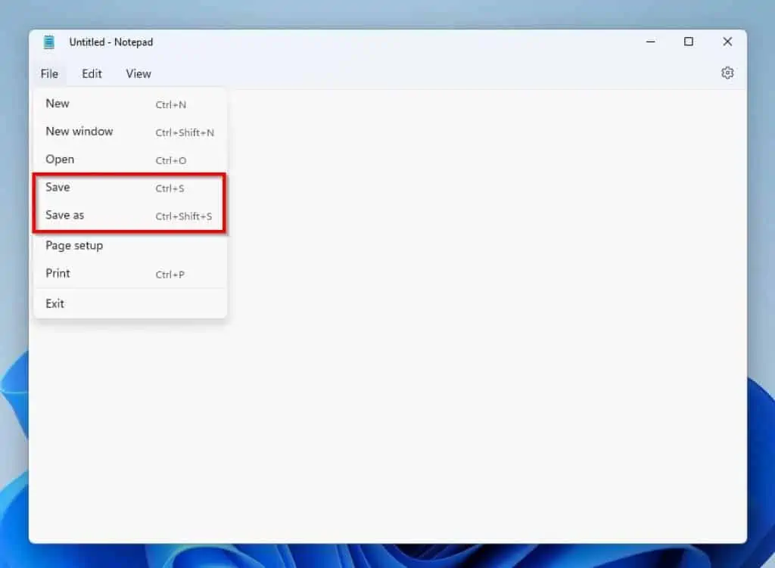Select New window menu entry
The width and height of the screenshot is (775, 568).
point(130,132)
